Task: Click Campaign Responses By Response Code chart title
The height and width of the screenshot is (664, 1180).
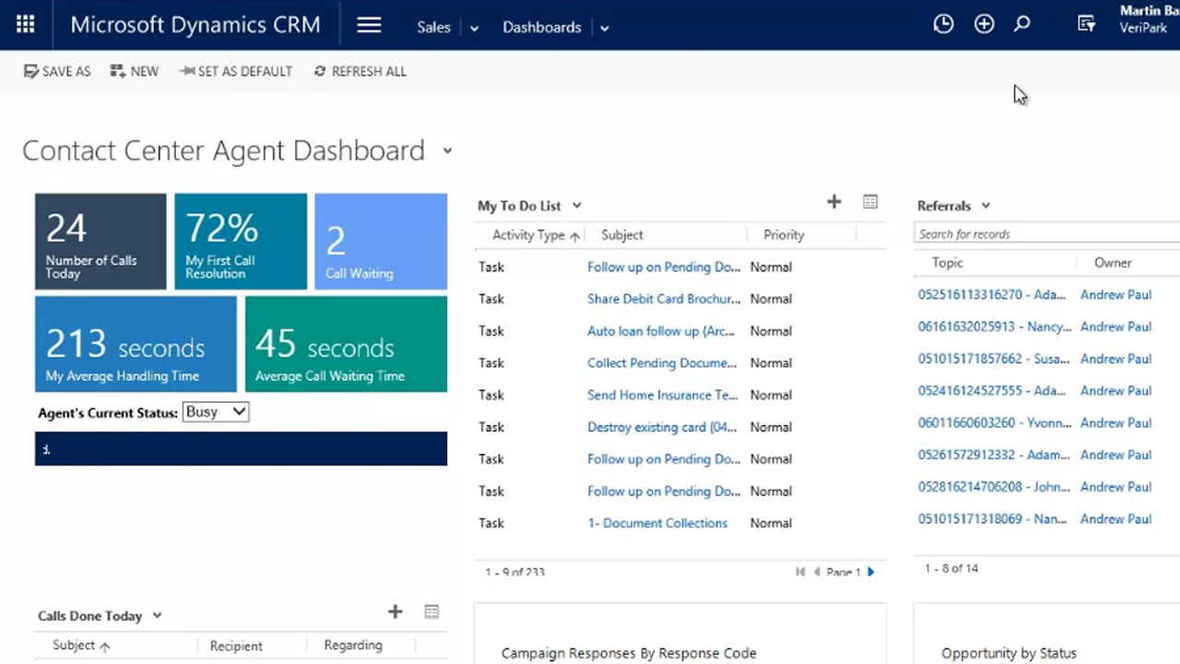Action: coord(629,653)
